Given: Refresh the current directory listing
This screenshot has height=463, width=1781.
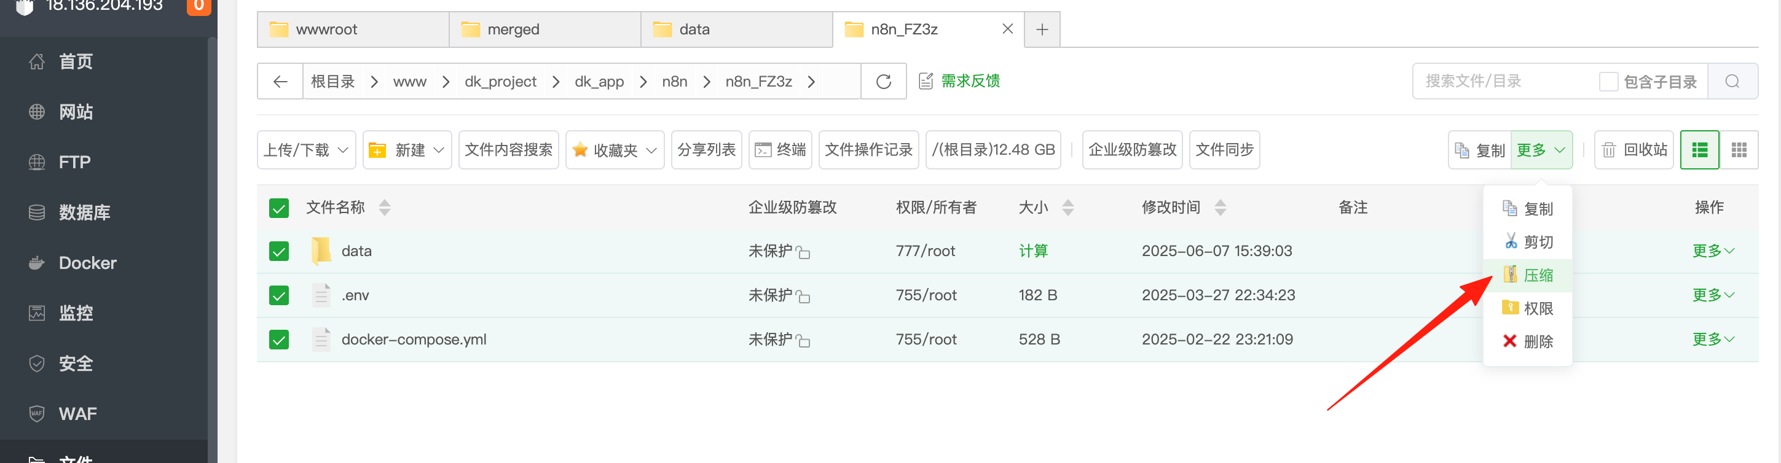Looking at the screenshot, I should tap(883, 82).
